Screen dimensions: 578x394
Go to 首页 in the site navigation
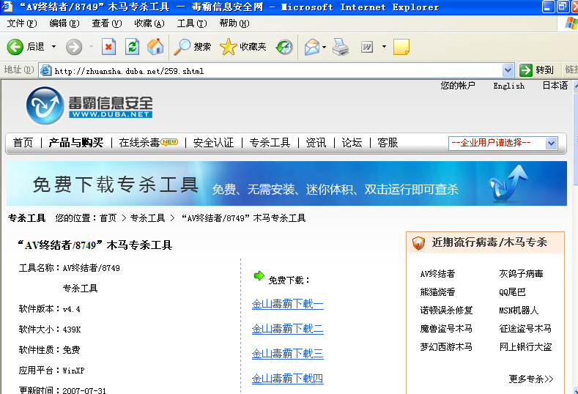coord(23,143)
